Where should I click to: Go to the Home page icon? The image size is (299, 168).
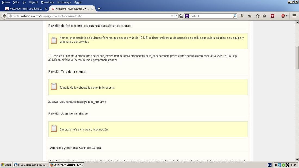(250, 16)
